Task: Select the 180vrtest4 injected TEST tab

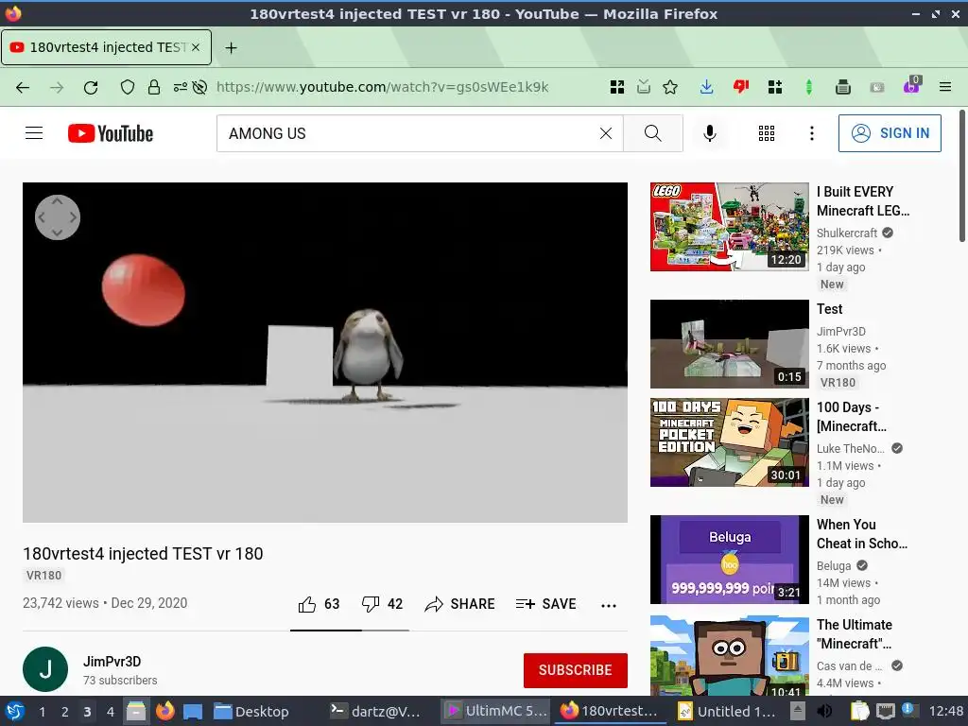Action: [106, 47]
